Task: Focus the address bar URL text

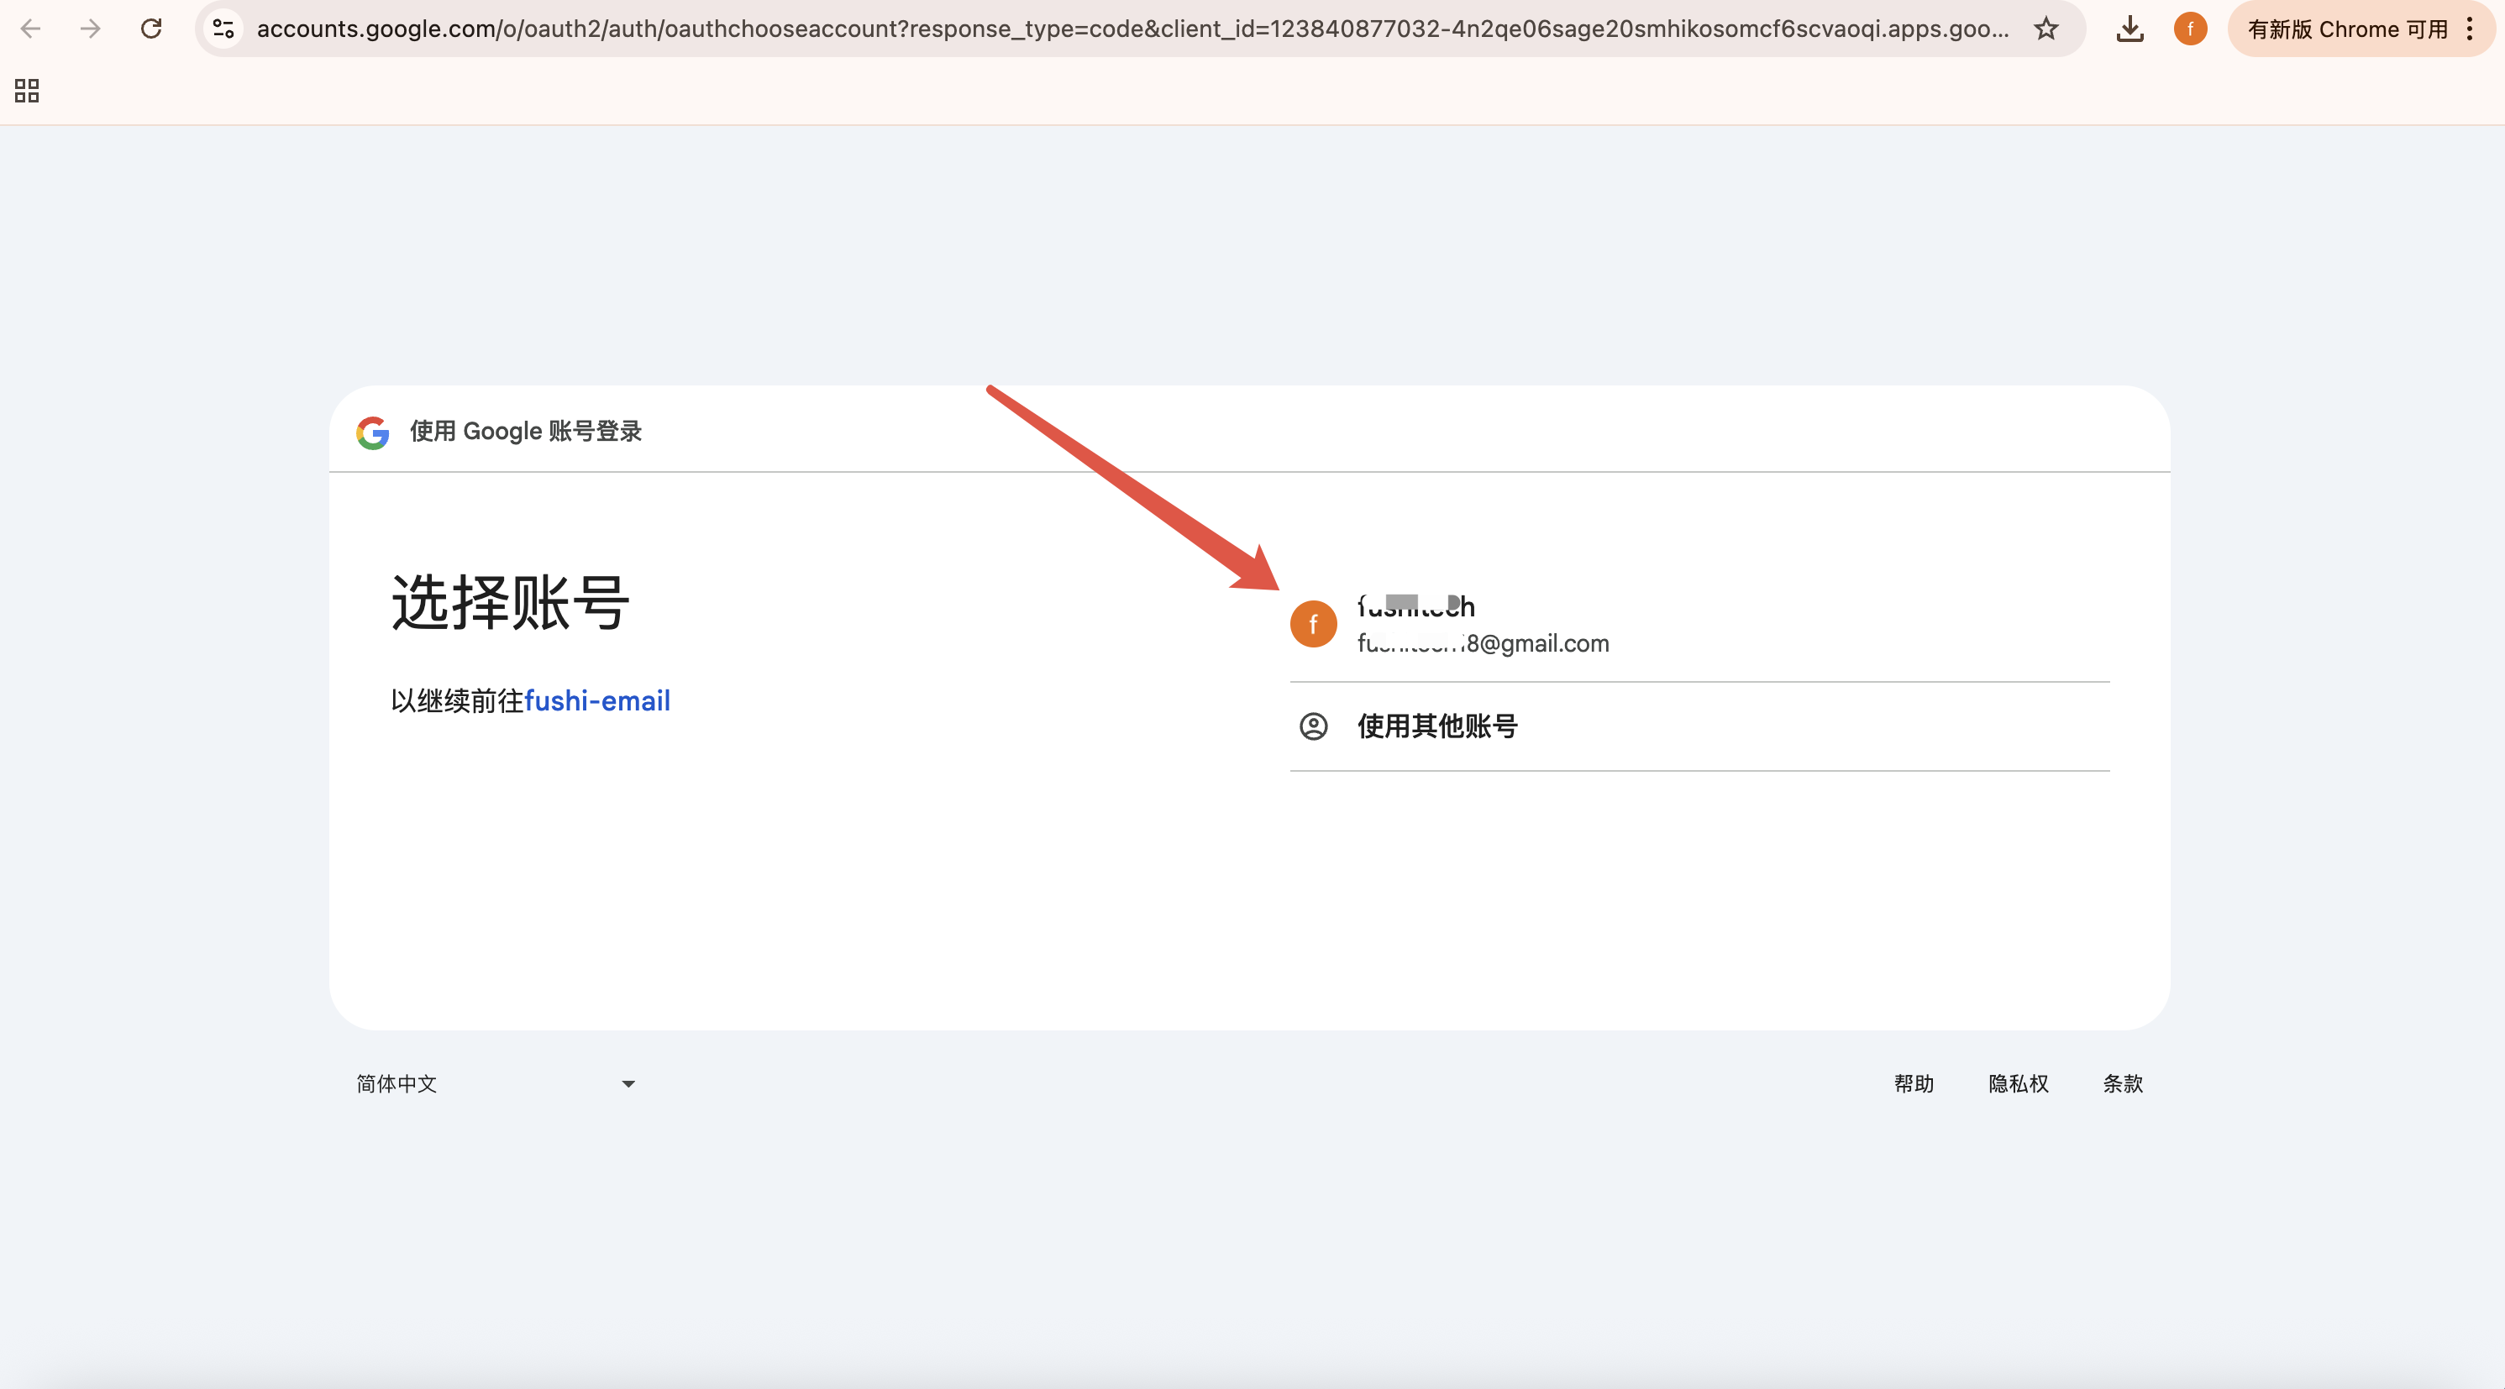Action: 1133,29
